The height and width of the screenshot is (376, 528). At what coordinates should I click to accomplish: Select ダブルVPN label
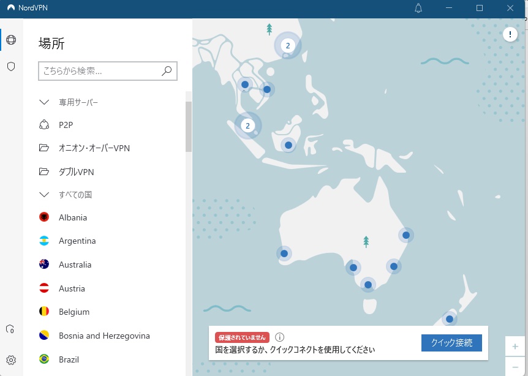click(77, 171)
